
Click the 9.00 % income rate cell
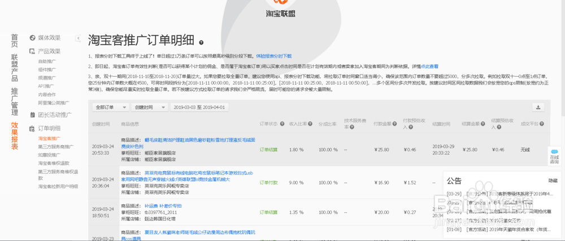coord(296,183)
